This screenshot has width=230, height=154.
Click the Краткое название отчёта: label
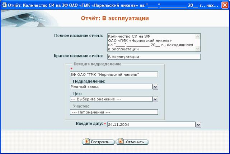pos(78,56)
